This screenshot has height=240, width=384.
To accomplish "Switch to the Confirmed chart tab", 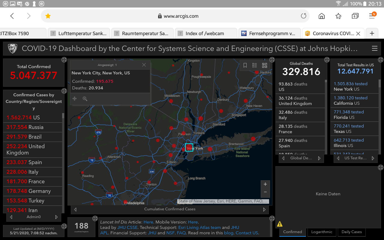I will (292, 232).
